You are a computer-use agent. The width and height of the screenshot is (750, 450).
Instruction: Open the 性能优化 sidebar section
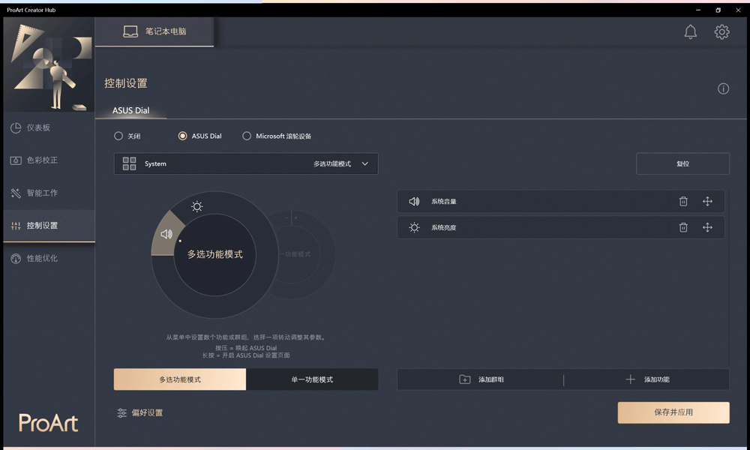[49, 258]
